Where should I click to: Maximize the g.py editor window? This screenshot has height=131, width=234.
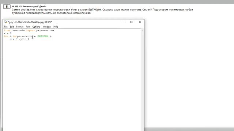(x=131, y=22)
